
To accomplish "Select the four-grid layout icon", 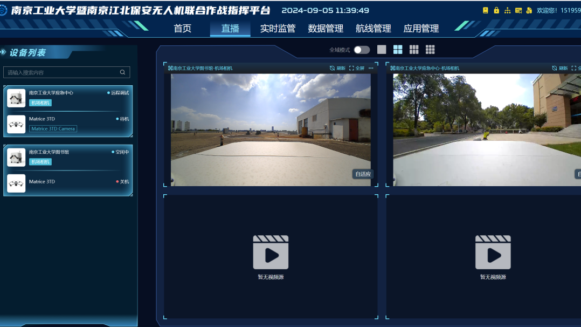I will pyautogui.click(x=398, y=50).
